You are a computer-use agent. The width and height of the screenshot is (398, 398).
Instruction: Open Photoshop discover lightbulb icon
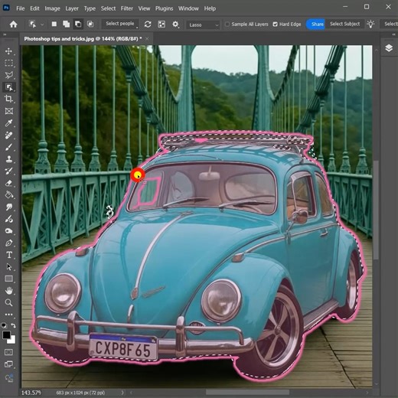[370, 24]
